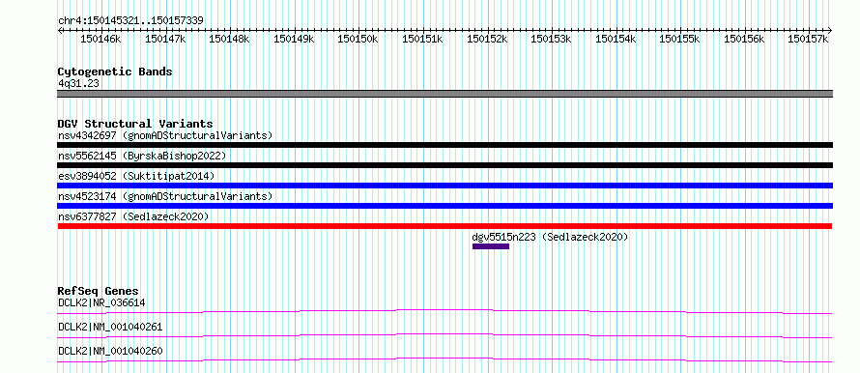Click ruler tick label 150149k

point(294,39)
